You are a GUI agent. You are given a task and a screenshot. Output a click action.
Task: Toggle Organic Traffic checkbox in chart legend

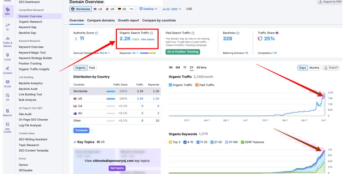170,85
